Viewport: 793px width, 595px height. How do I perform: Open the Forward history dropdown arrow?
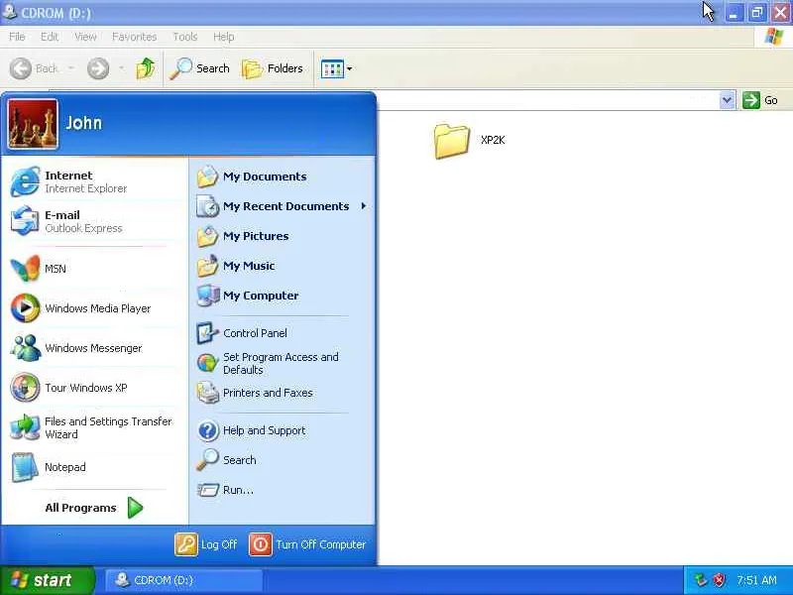click(121, 68)
